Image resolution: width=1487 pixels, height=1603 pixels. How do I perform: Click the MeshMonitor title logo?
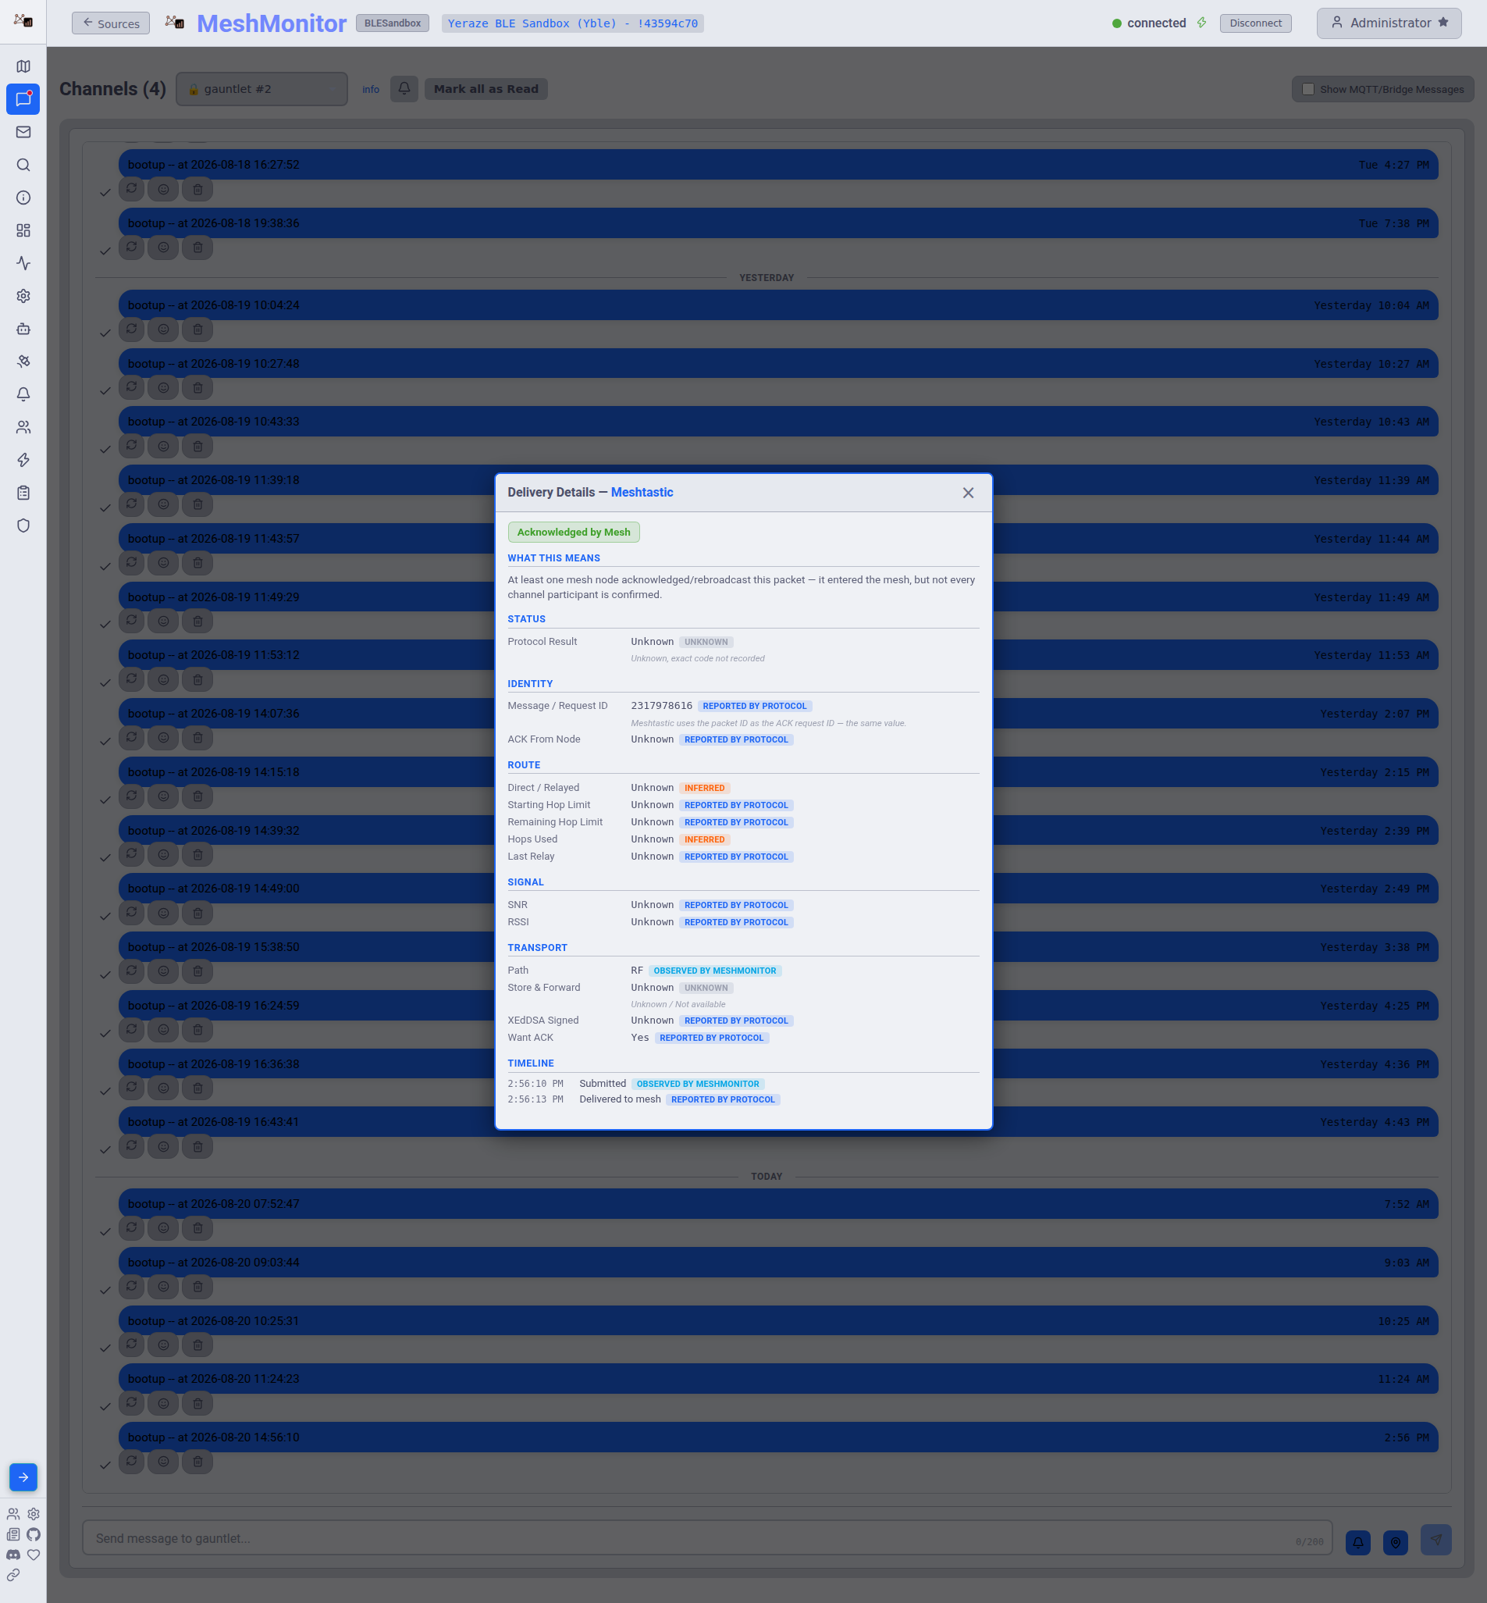coord(272,23)
